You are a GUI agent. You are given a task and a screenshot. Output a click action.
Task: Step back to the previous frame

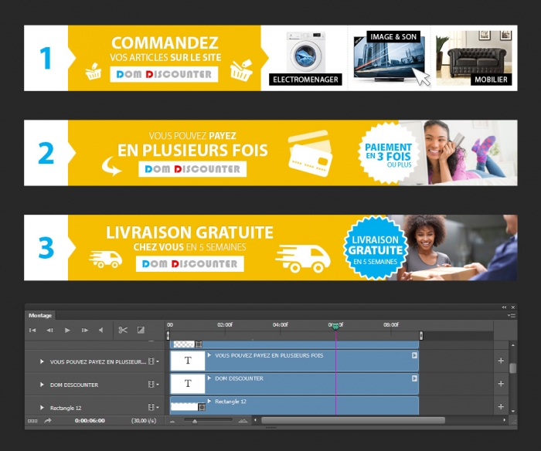coord(49,330)
